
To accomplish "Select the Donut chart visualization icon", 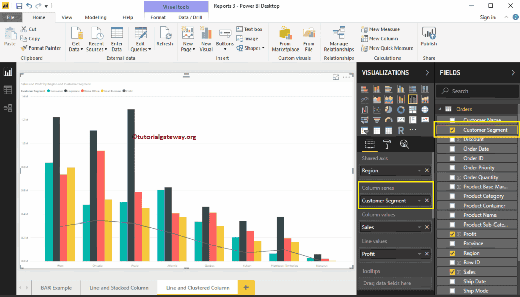I will (401, 110).
